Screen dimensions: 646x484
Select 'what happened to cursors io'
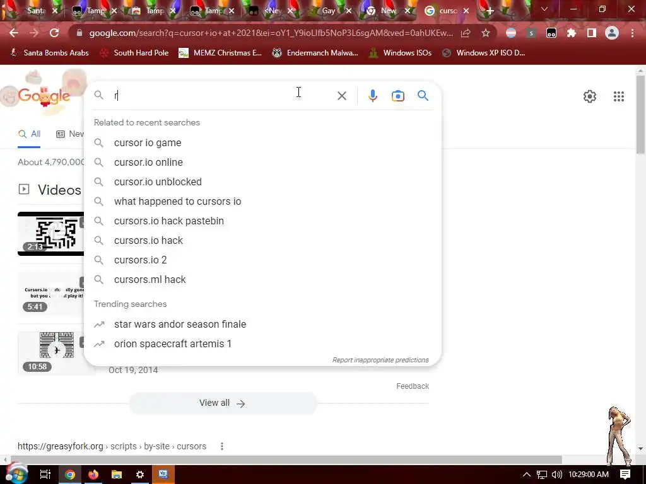(262, 201)
